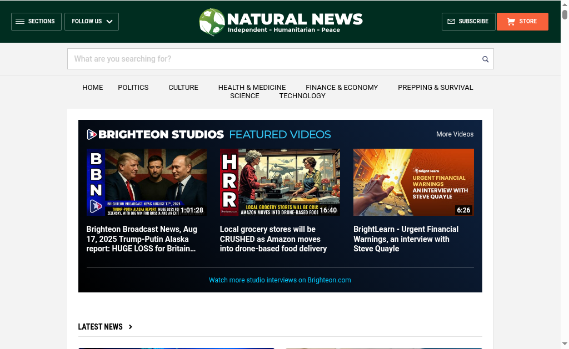Open the Finance & Economy section
This screenshot has width=569, height=349.
click(342, 87)
